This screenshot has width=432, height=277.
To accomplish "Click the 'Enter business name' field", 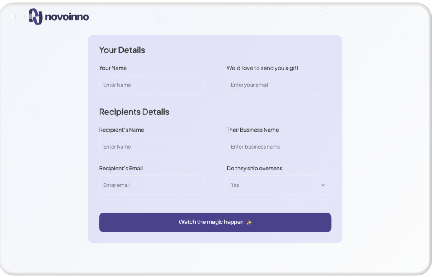I will [279, 147].
